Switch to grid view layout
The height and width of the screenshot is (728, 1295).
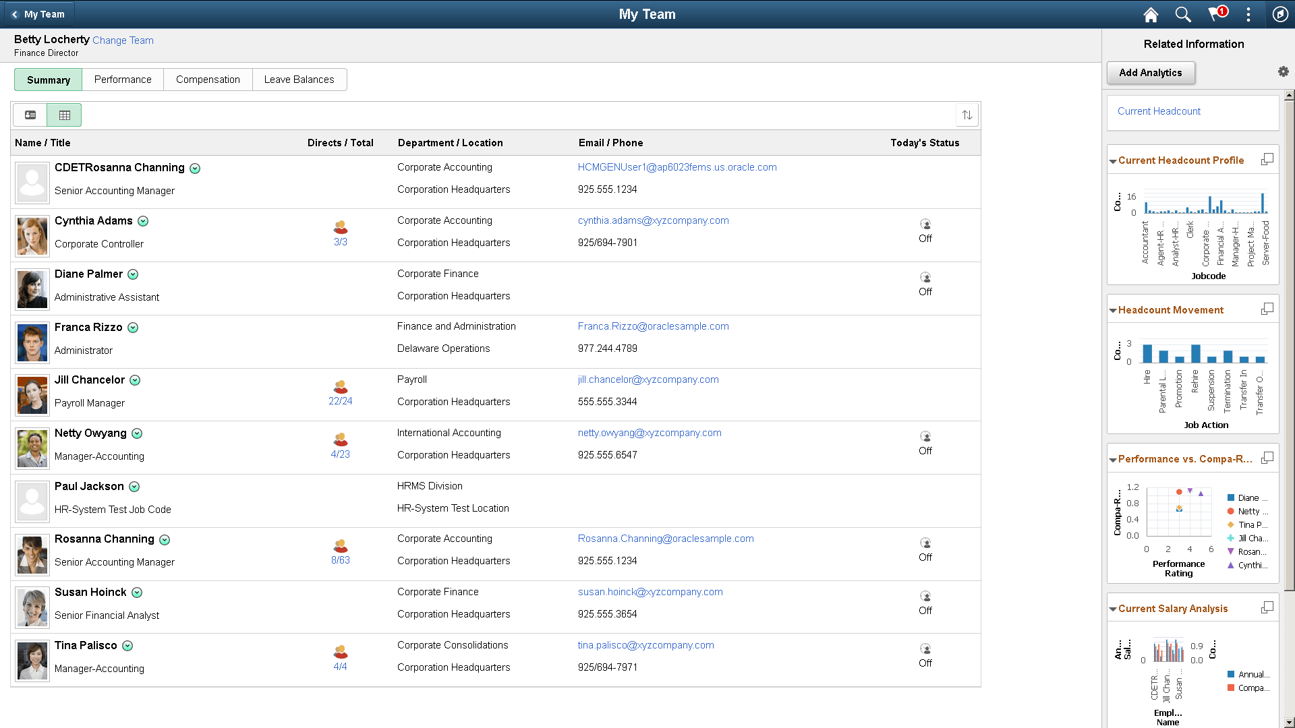point(64,115)
